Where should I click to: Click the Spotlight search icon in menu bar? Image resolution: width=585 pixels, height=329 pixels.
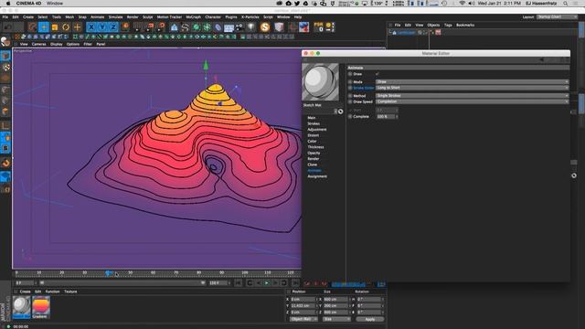pyautogui.click(x=566, y=4)
